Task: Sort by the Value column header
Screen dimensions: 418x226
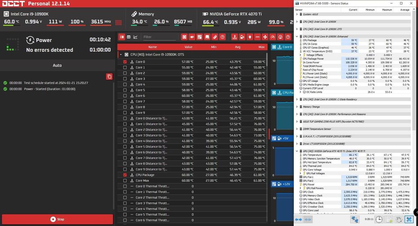Action: point(189,47)
